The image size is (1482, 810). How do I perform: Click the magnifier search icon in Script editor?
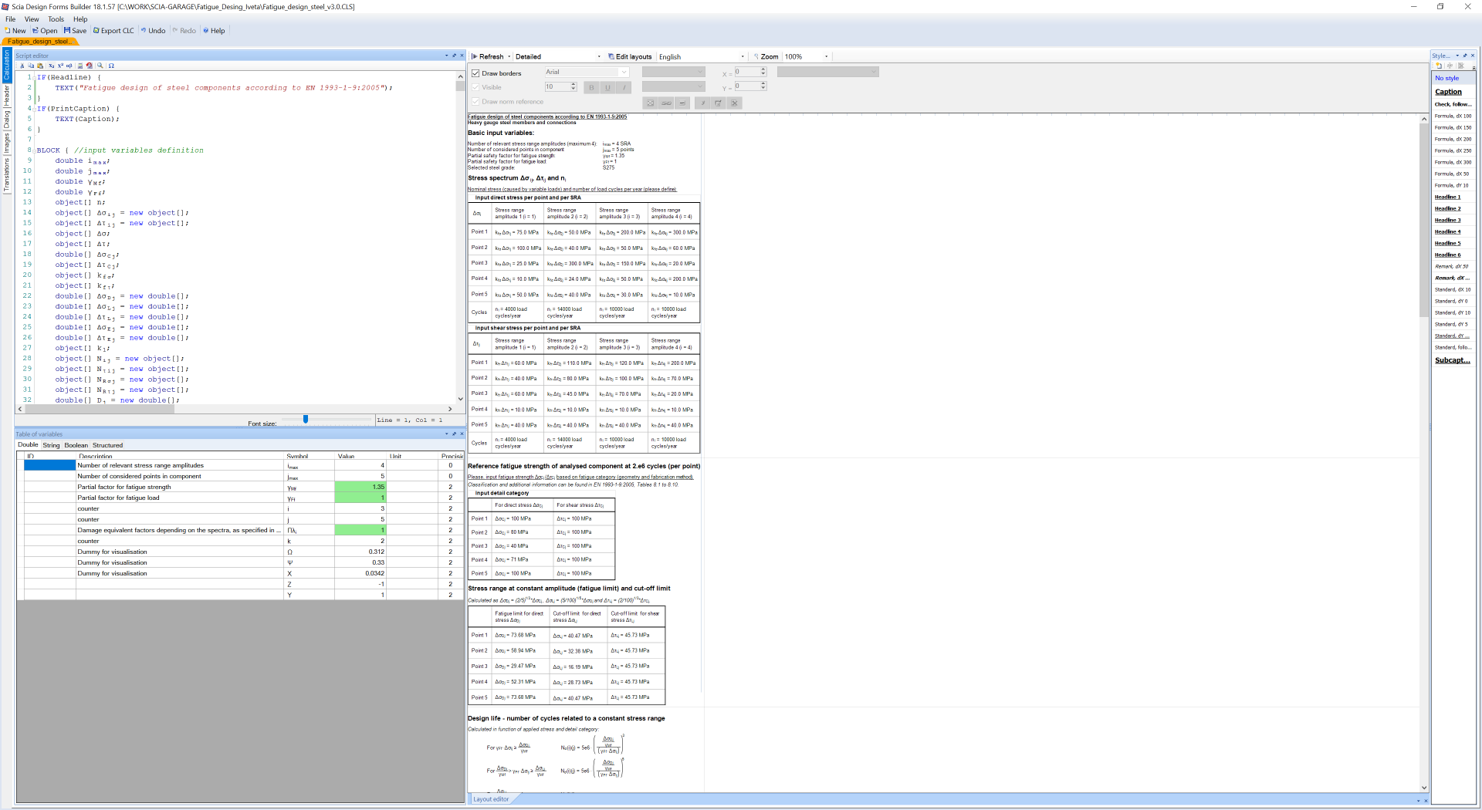pyautogui.click(x=100, y=66)
